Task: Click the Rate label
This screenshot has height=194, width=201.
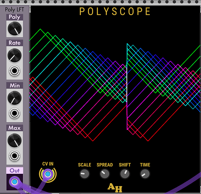Action: [15, 43]
